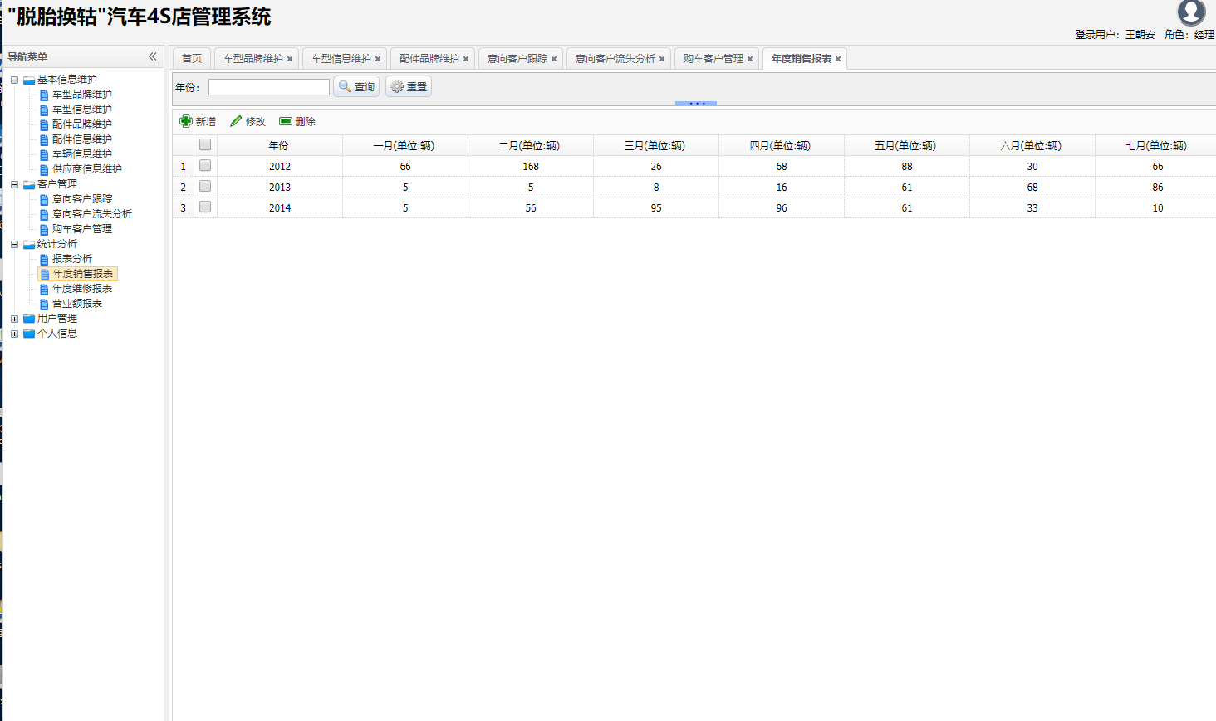Collapse the 客户管理 tree node
Screen dimensions: 1216x721
pyautogui.click(x=14, y=183)
